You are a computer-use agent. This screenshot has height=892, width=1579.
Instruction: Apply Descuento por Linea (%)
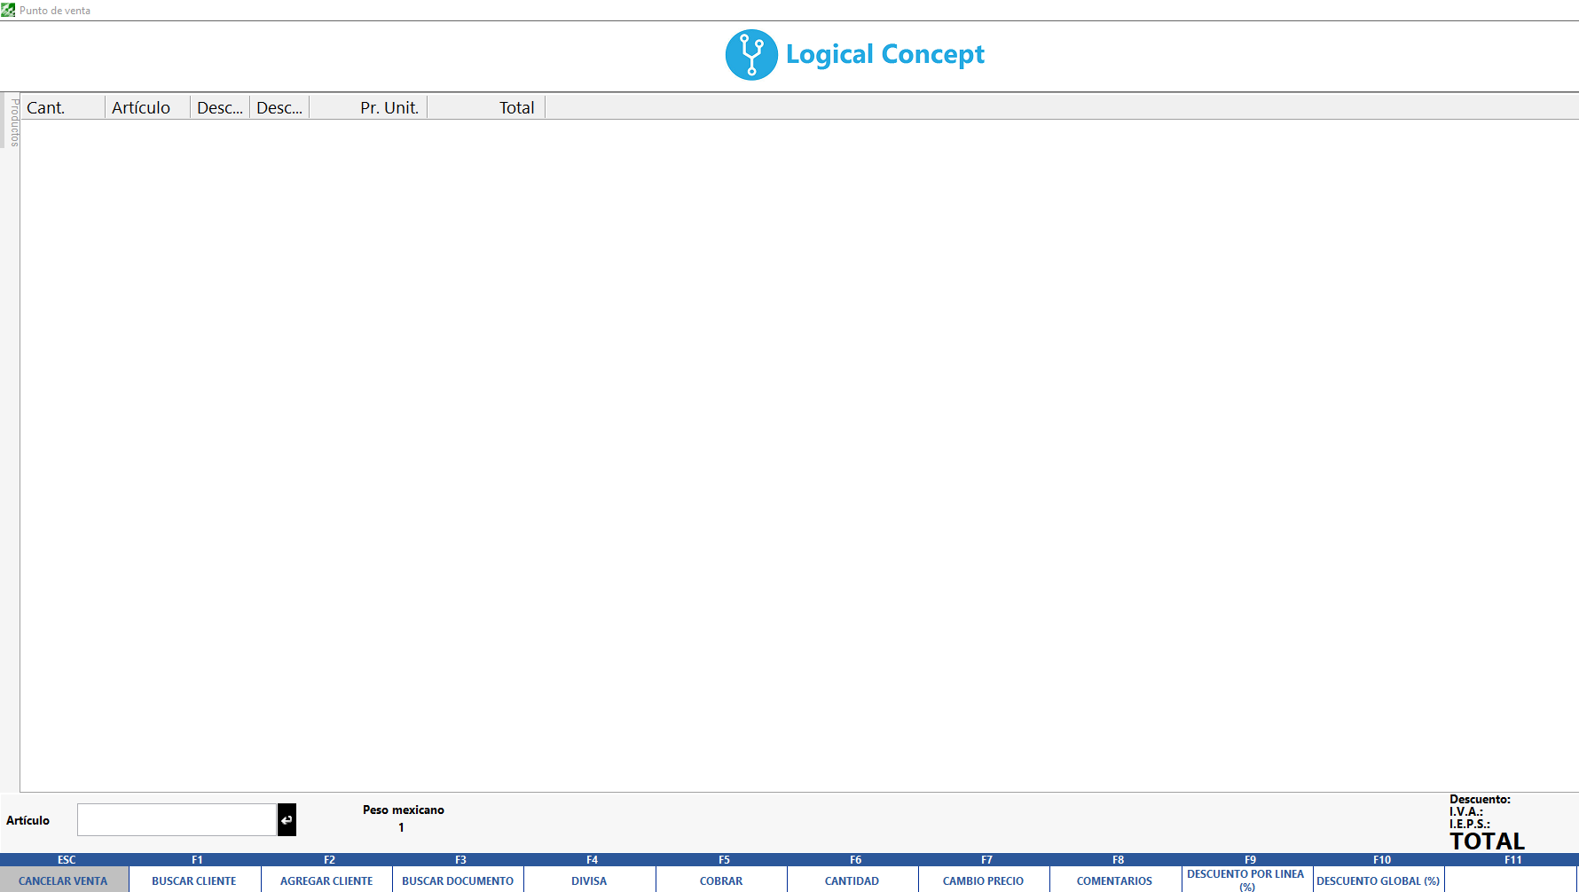click(x=1245, y=880)
